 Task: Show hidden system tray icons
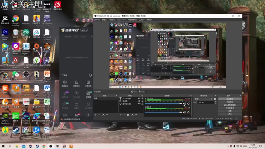[x=228, y=146]
